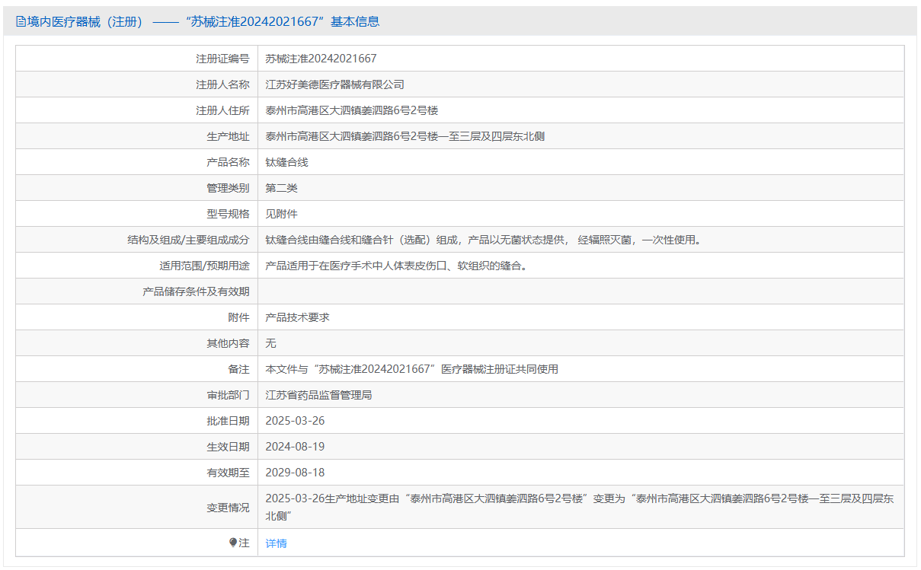Screen dimensions: 921x570
Task: Click the 生产地址 label cell
Action: point(137,136)
